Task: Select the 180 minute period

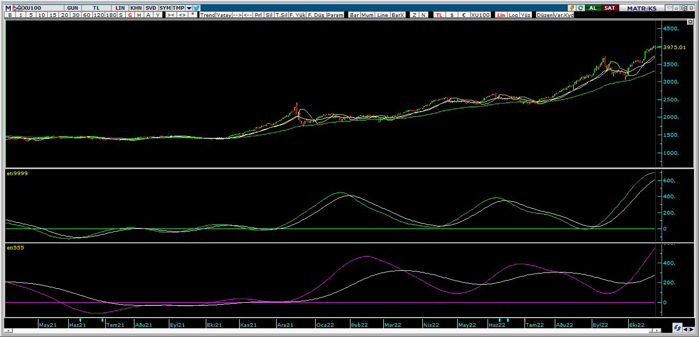Action: tap(111, 15)
